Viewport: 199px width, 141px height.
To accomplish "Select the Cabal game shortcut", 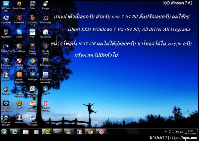I will [x=33, y=5].
